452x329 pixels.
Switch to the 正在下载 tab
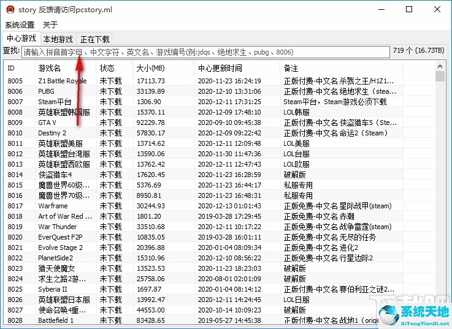tap(95, 39)
